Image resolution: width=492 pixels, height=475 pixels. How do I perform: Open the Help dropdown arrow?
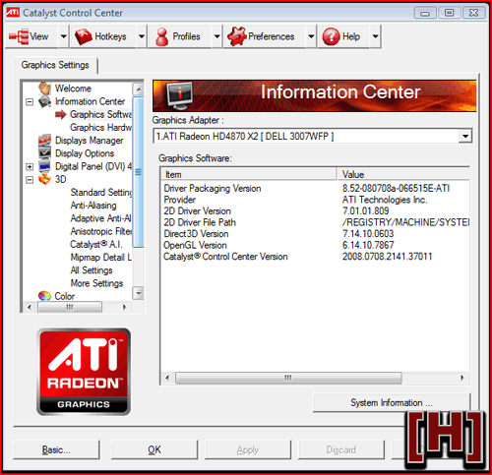point(375,36)
